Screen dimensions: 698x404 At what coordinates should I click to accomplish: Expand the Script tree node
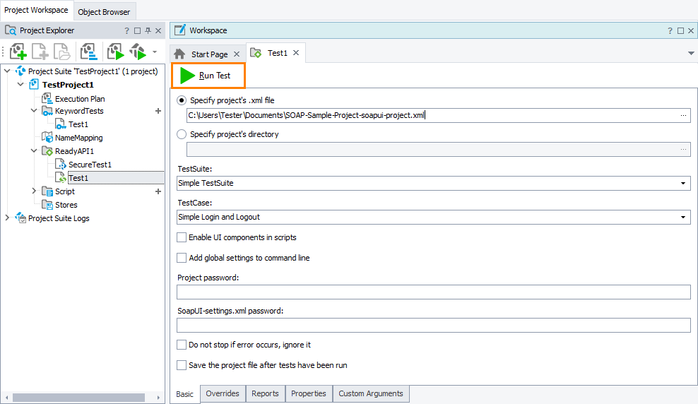tap(34, 191)
